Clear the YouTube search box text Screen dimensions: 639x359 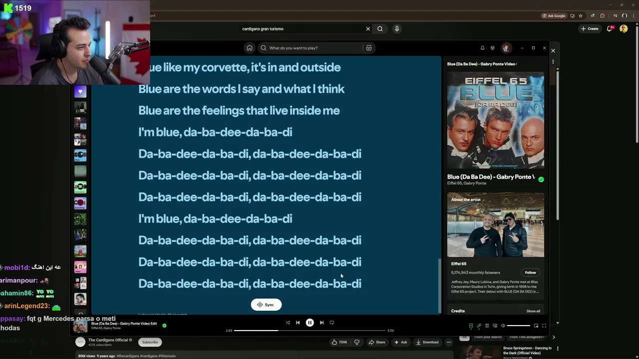[x=368, y=29]
